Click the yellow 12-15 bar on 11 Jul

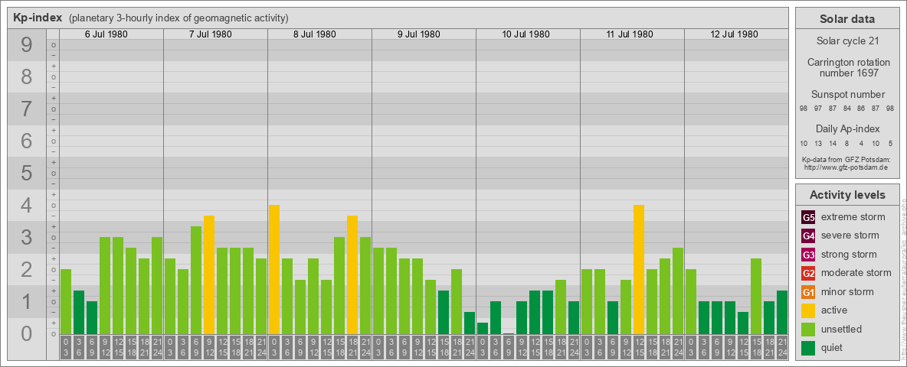coord(639,269)
